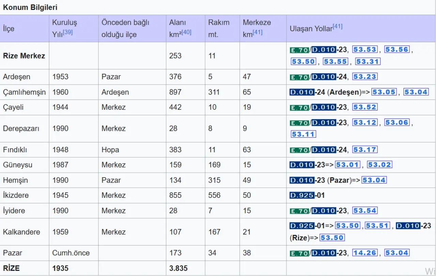The height and width of the screenshot is (276, 436).
Task: Click the İlçe column header
Action: pos(9,29)
